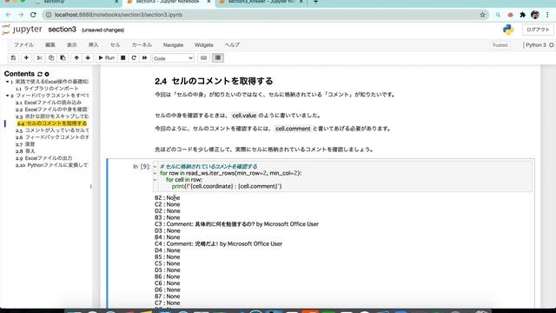
Task: Fold the 'for row in' code block
Action: pyautogui.click(x=155, y=173)
